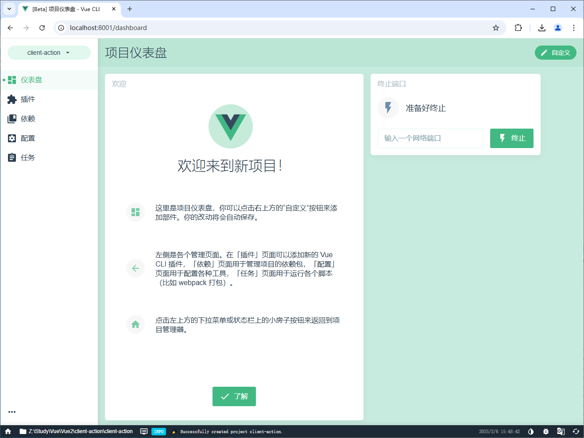The width and height of the screenshot is (584, 438).
Task: Open the 依赖 dependencies page
Action: click(x=49, y=119)
